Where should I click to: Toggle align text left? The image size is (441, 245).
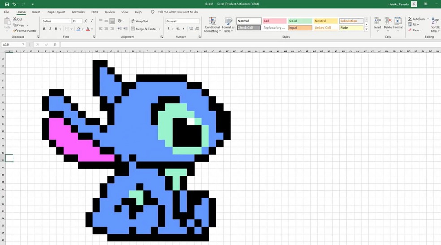coord(100,29)
